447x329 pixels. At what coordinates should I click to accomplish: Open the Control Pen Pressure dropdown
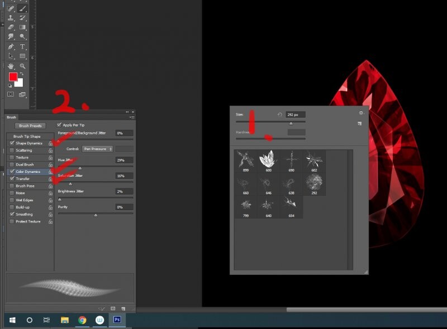[x=98, y=149]
